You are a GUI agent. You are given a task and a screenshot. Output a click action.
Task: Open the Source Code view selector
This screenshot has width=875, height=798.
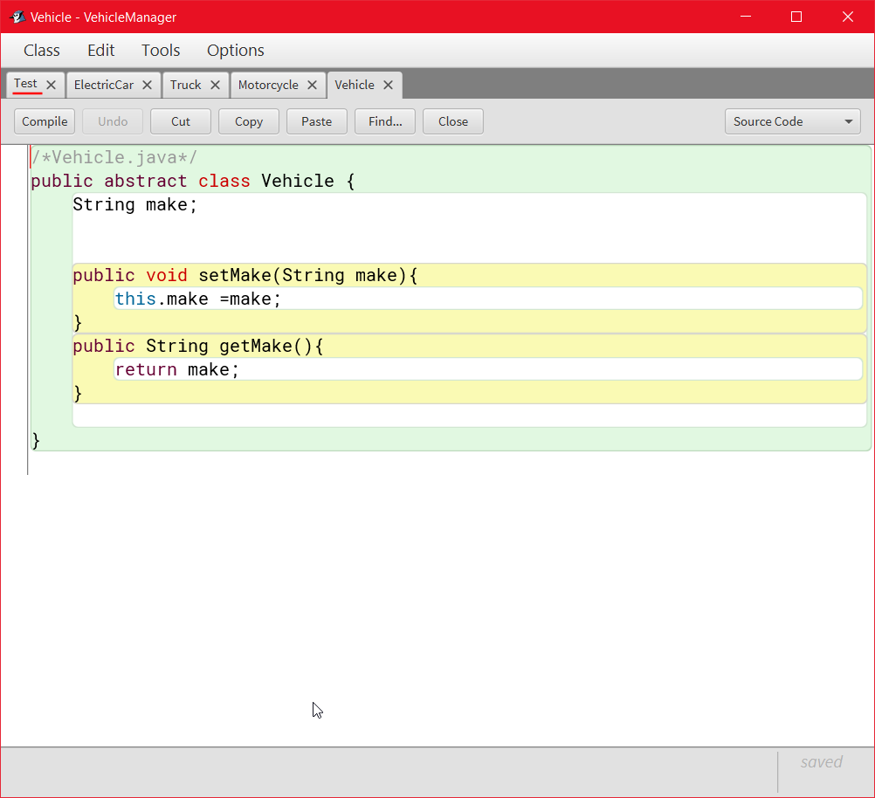(790, 121)
